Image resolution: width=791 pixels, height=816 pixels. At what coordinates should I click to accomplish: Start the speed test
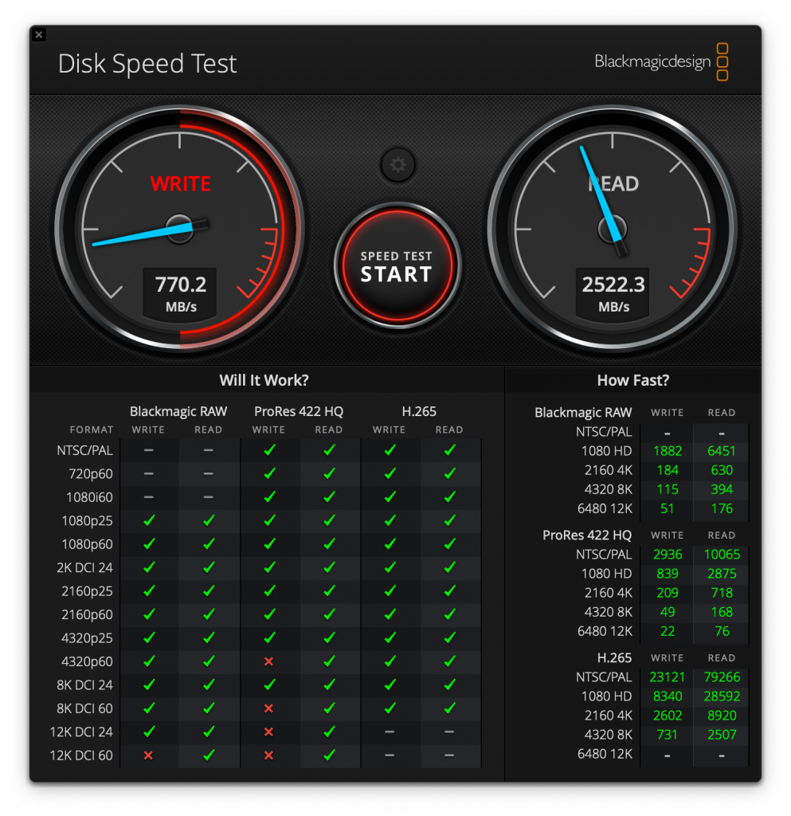click(x=397, y=265)
